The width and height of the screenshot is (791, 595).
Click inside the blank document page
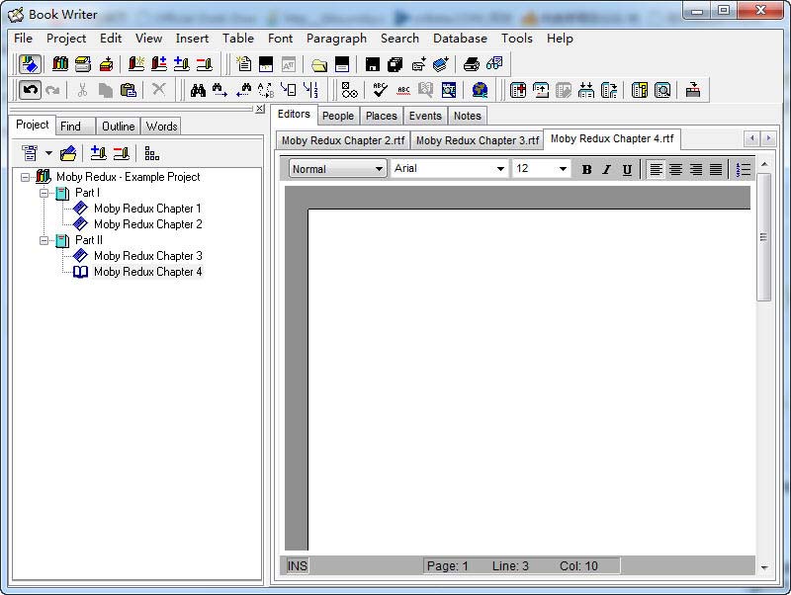524,376
